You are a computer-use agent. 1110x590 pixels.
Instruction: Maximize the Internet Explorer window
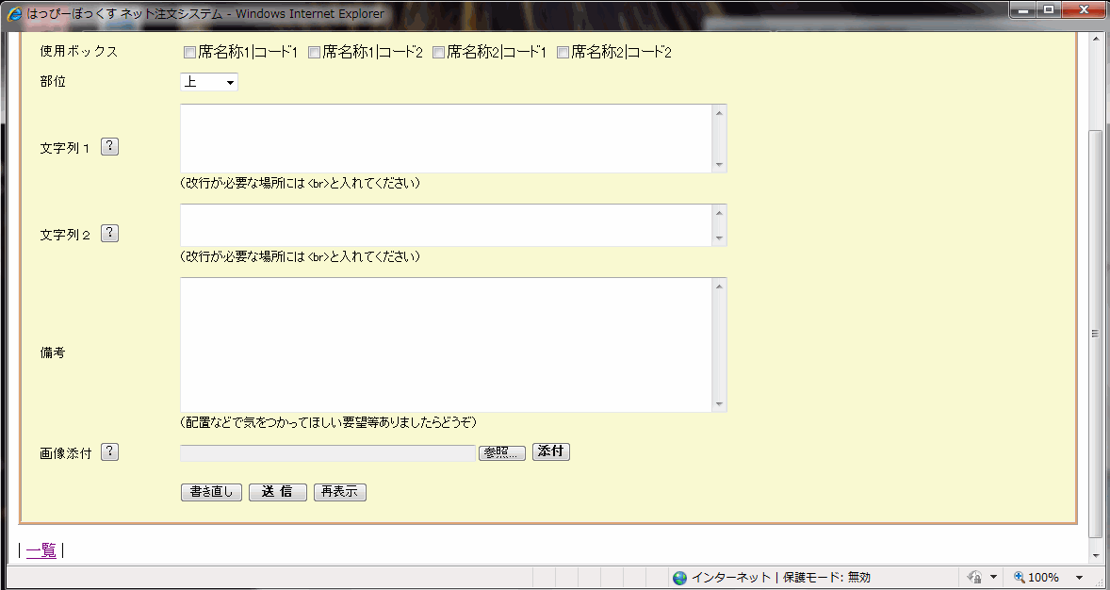coord(1049,10)
